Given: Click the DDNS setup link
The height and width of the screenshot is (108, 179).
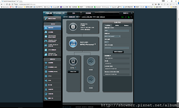Looking at the screenshot, I should pyautogui.click(x=87, y=30).
